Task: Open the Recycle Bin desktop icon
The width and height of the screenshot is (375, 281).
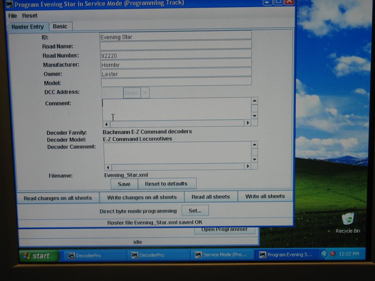Action: click(x=348, y=223)
